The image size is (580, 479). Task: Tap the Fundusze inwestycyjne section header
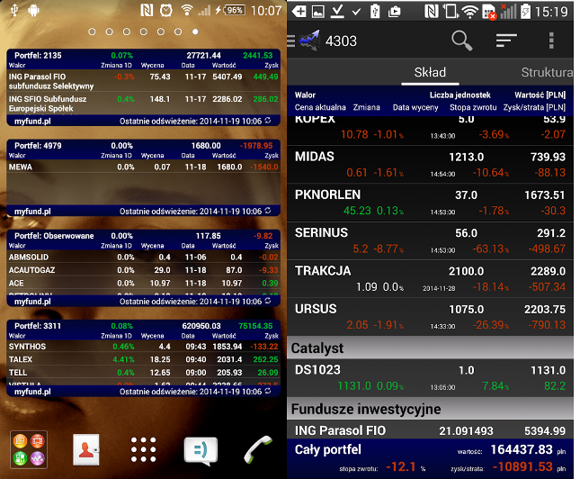[430, 409]
